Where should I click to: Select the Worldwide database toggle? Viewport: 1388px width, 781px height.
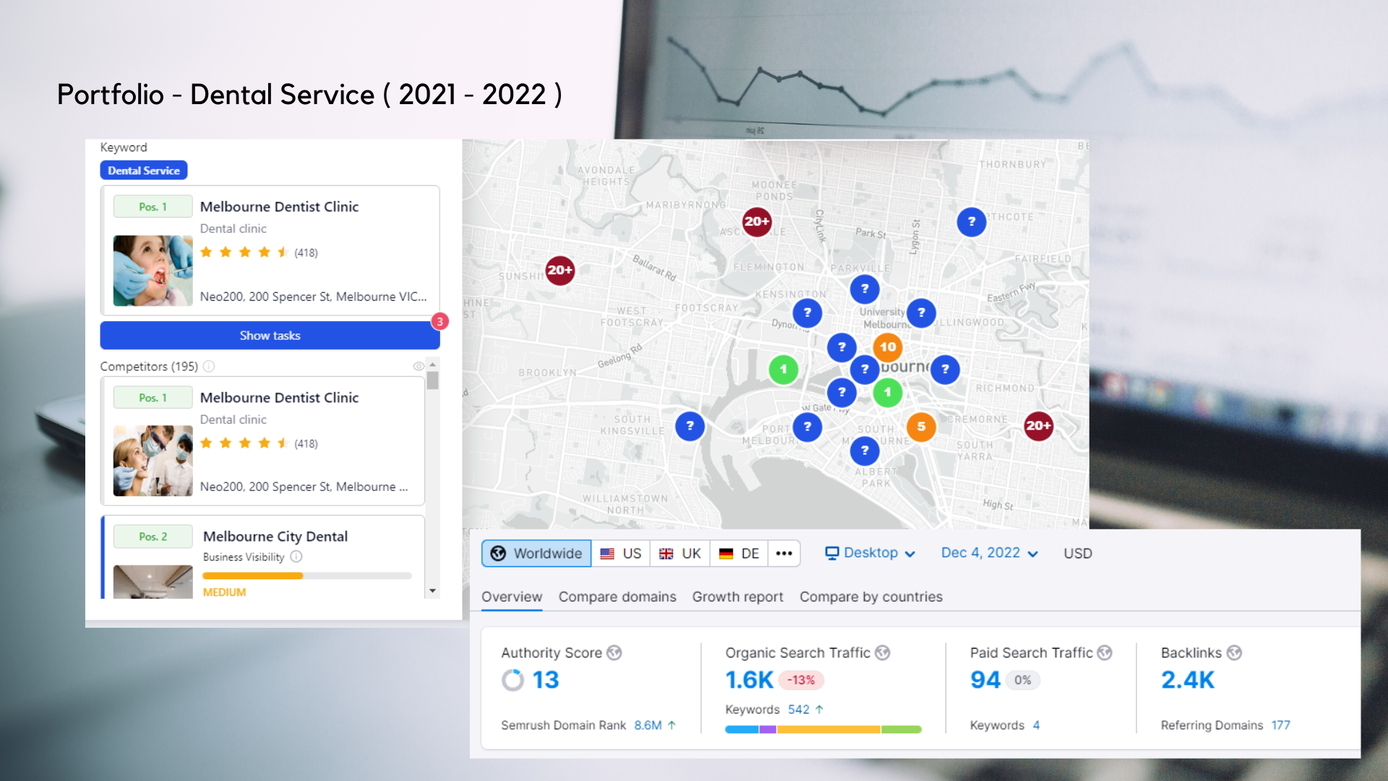click(x=536, y=553)
